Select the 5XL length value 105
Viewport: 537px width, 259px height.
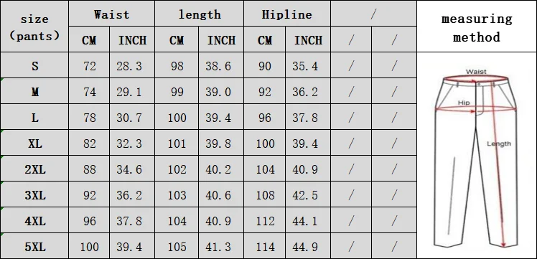(x=177, y=247)
